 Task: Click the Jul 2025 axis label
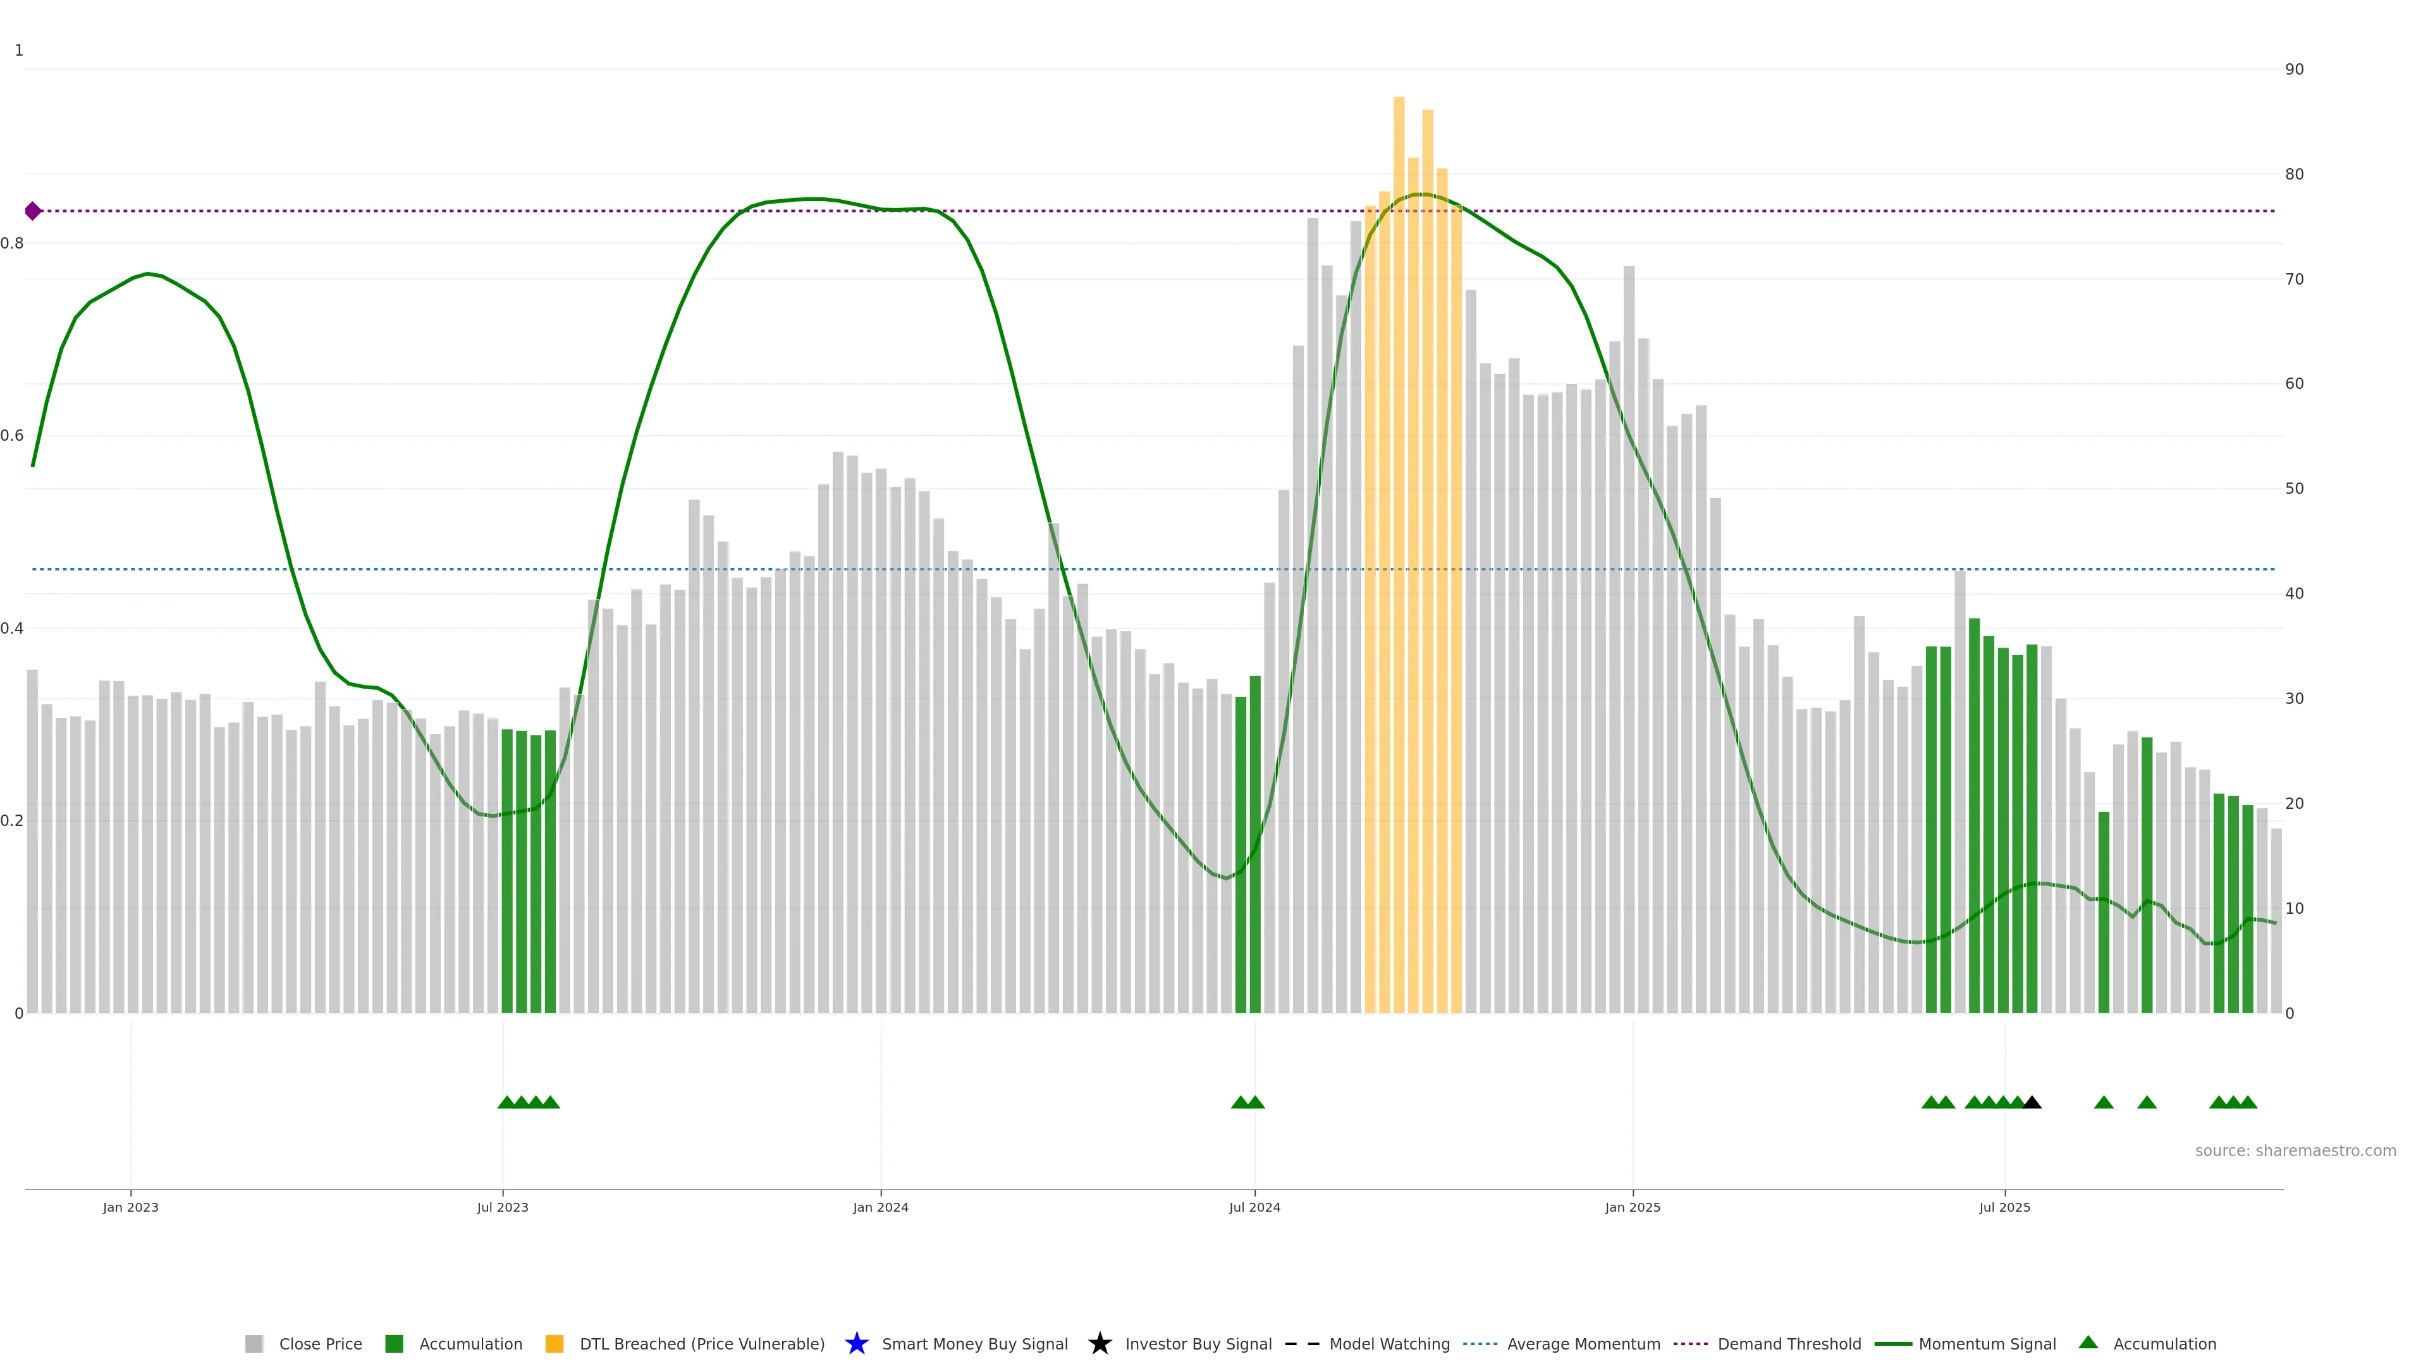click(x=2004, y=1208)
